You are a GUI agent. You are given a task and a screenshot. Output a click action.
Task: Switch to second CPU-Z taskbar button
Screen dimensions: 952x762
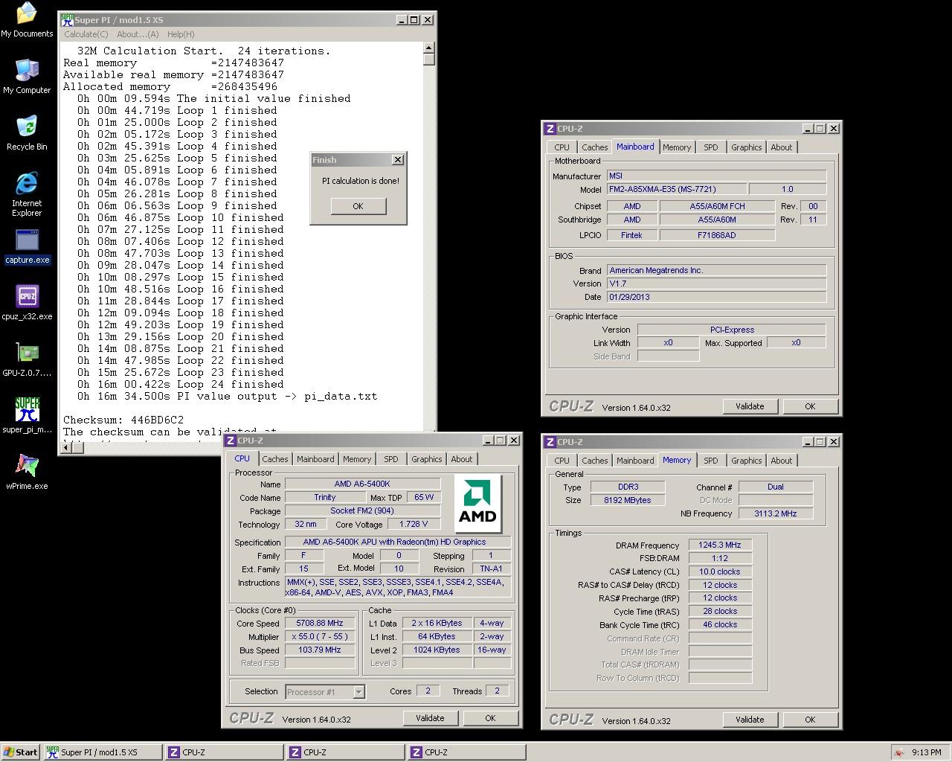point(345,752)
